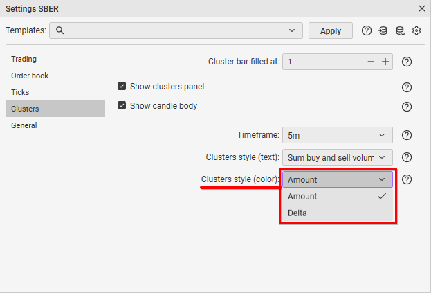Uncheck Show clusters panel checkbox

click(122, 87)
